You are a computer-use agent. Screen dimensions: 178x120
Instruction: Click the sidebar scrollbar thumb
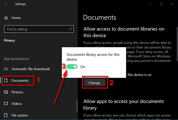(77, 106)
